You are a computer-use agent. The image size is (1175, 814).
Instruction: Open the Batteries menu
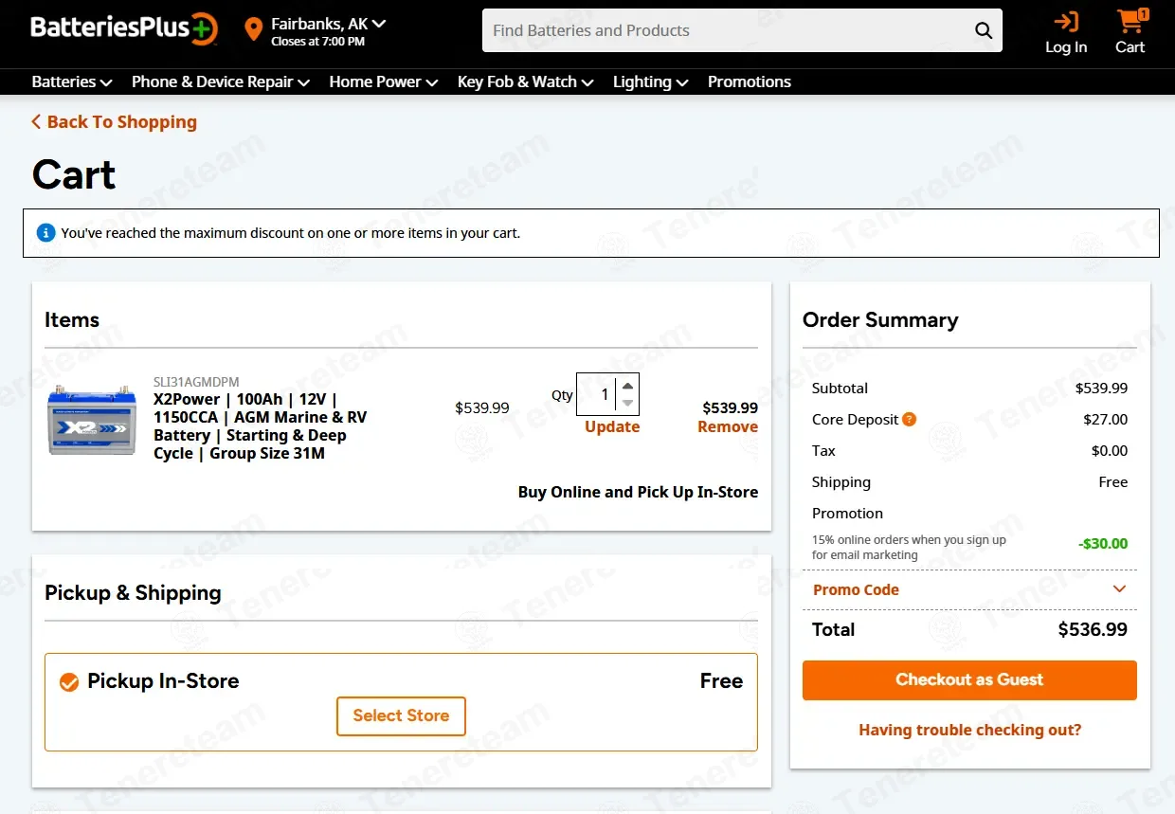pyautogui.click(x=72, y=81)
